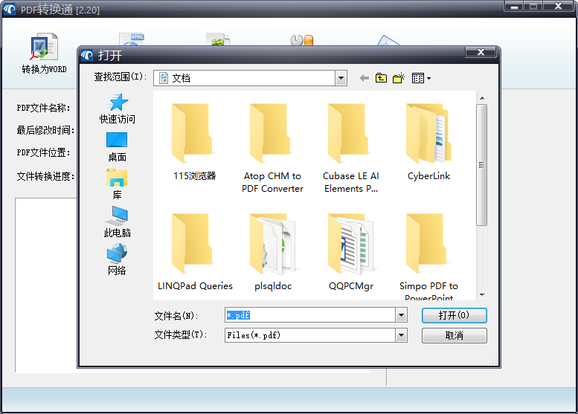578x414 pixels.
Task: Select the Atop CHM to PDF Converter folder
Action: click(273, 148)
